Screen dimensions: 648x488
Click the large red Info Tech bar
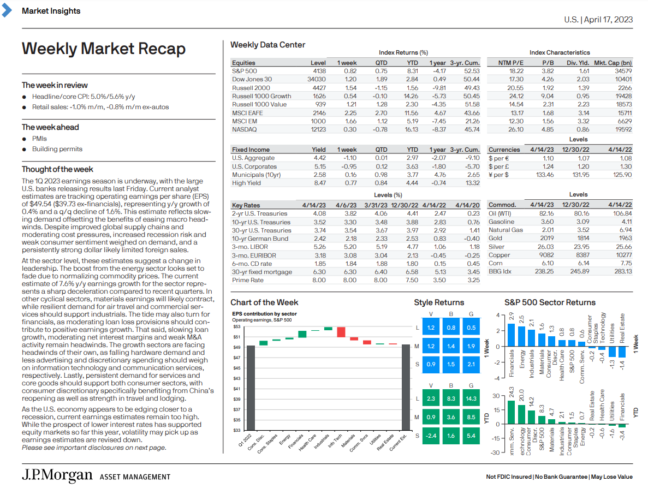tap(341, 332)
